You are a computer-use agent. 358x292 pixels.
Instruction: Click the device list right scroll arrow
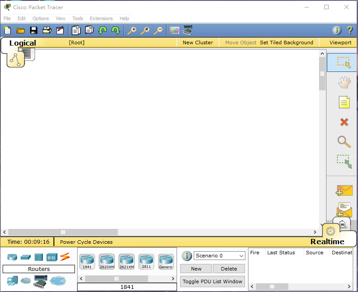pyautogui.click(x=173, y=278)
